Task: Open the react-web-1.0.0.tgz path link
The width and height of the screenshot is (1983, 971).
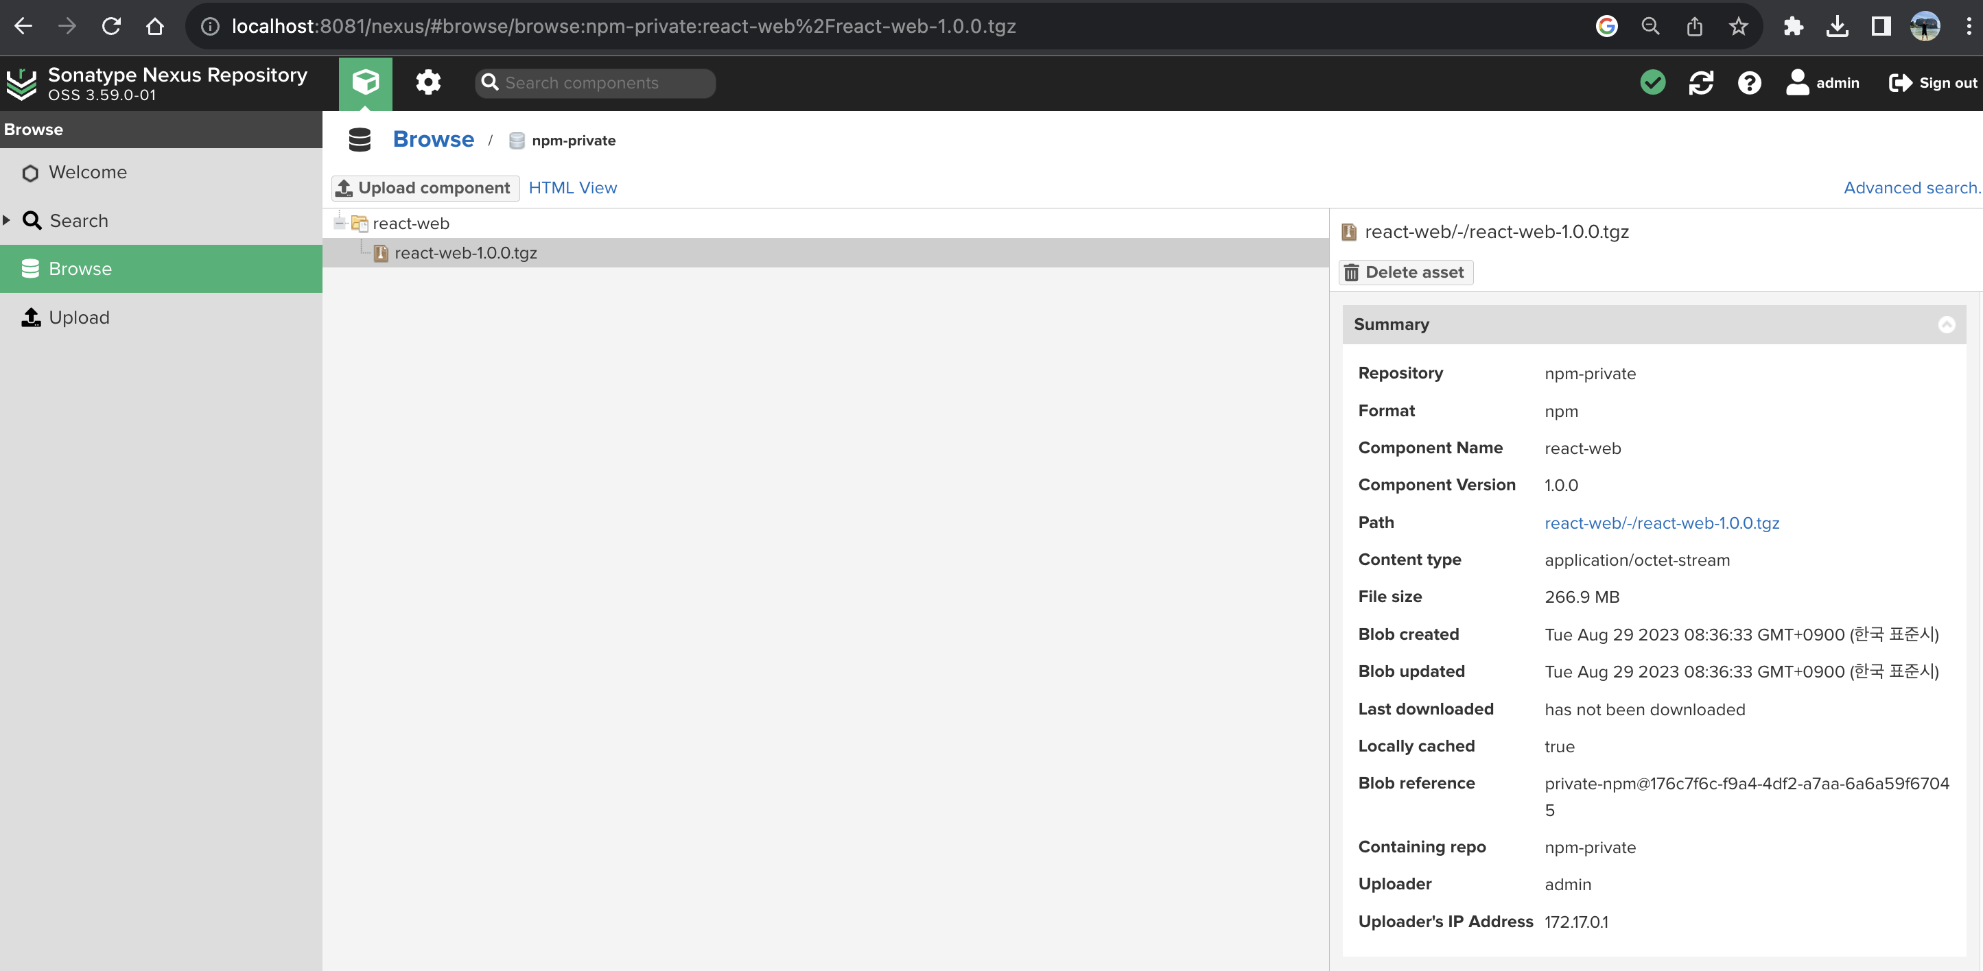Action: (x=1661, y=523)
